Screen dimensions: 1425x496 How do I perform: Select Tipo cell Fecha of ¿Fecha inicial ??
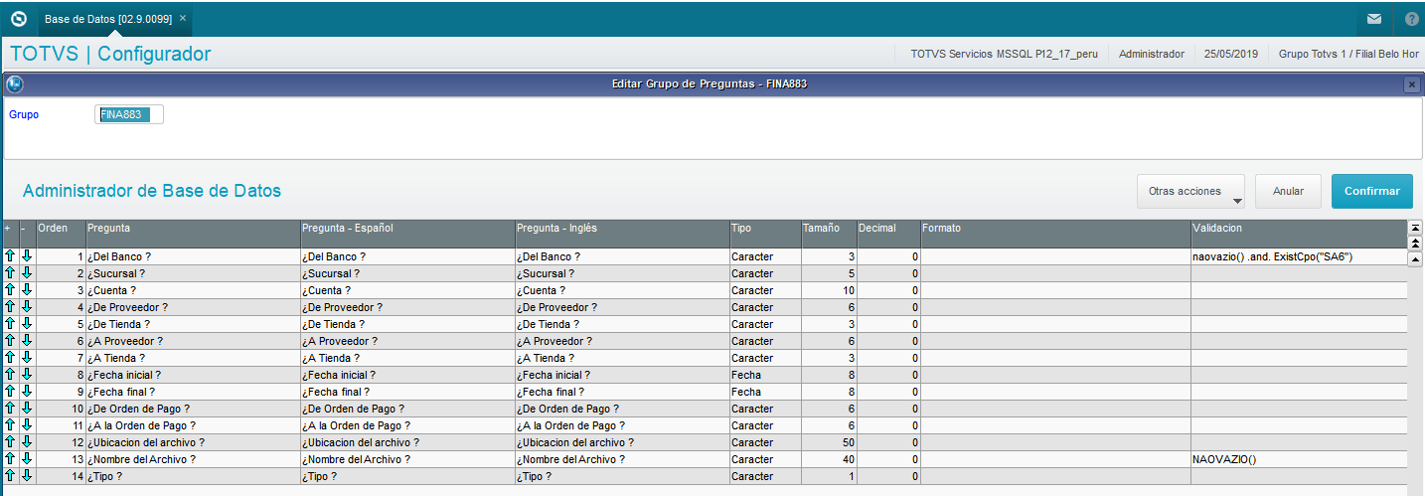pyautogui.click(x=765, y=375)
